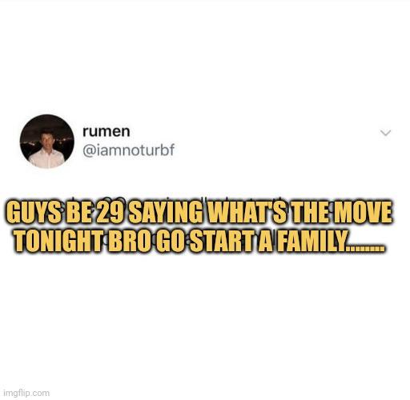This screenshot has width=410, height=400.
Task: Click the word FAMILY in the caption
Action: coord(311,241)
